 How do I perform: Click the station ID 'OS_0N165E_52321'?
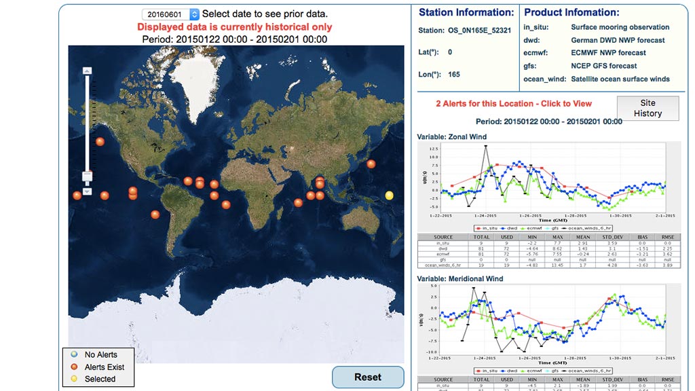[479, 31]
